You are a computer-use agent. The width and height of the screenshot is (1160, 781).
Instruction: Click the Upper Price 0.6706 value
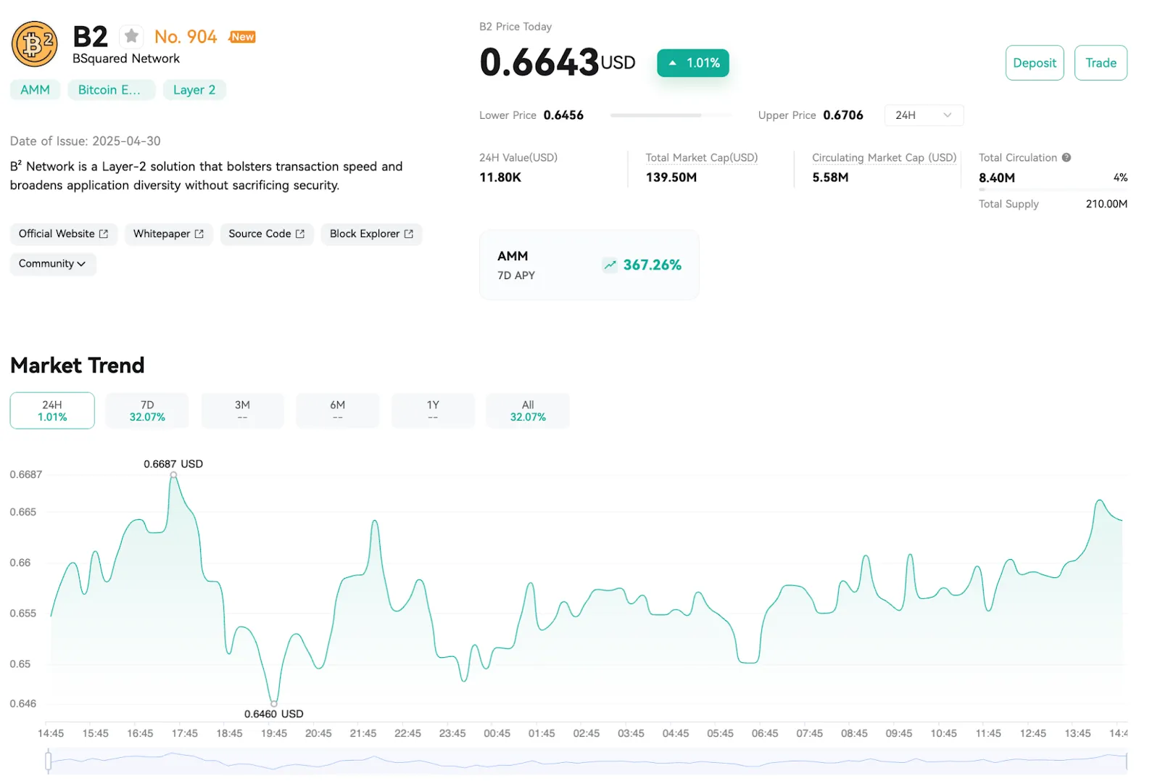click(843, 115)
